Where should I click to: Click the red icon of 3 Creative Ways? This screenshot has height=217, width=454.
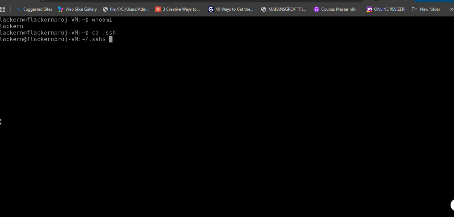[x=158, y=9]
